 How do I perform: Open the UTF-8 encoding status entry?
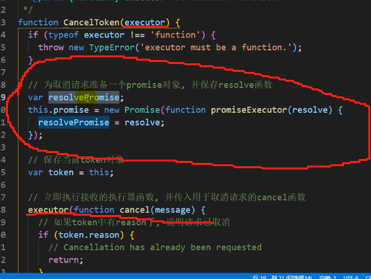351,277
